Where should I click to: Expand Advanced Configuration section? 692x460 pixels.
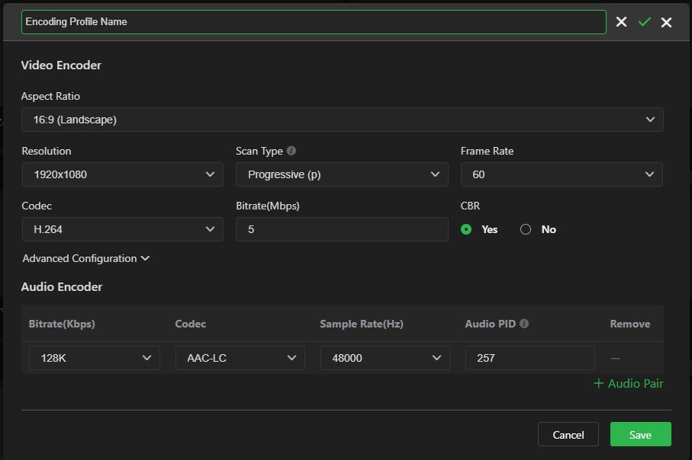coord(86,258)
